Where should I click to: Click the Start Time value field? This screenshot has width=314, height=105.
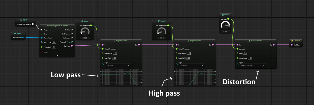(x=54, y=42)
